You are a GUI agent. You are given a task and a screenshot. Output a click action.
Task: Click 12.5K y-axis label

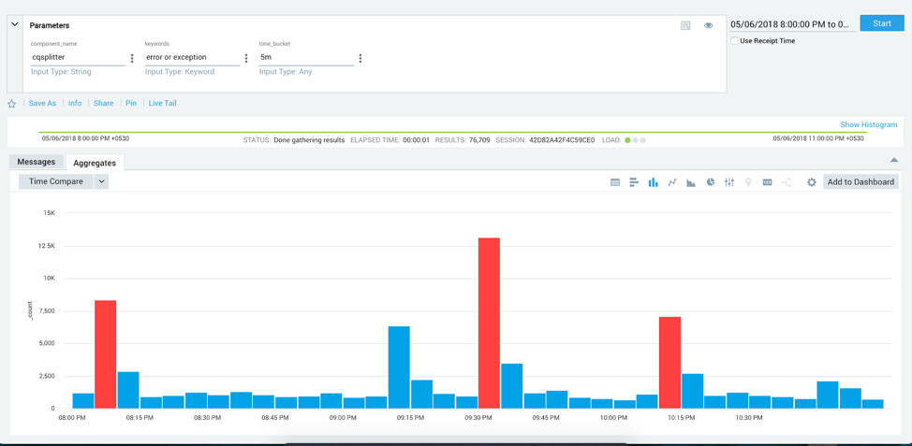45,246
